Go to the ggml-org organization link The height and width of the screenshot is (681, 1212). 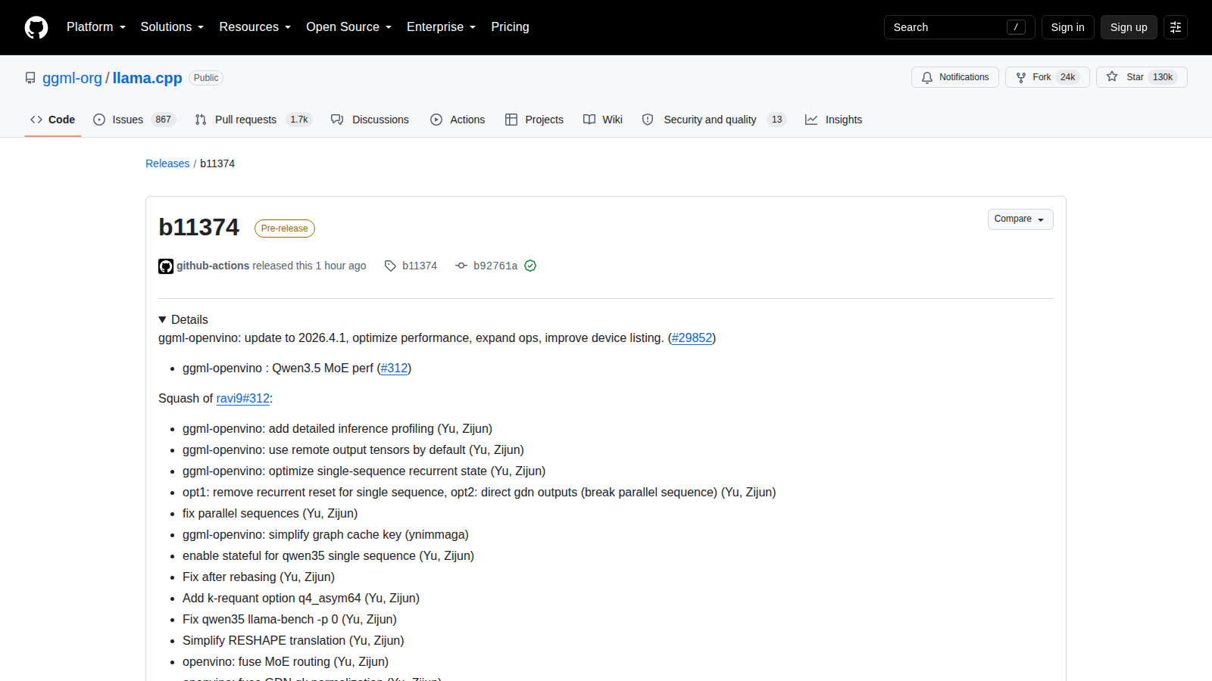72,78
